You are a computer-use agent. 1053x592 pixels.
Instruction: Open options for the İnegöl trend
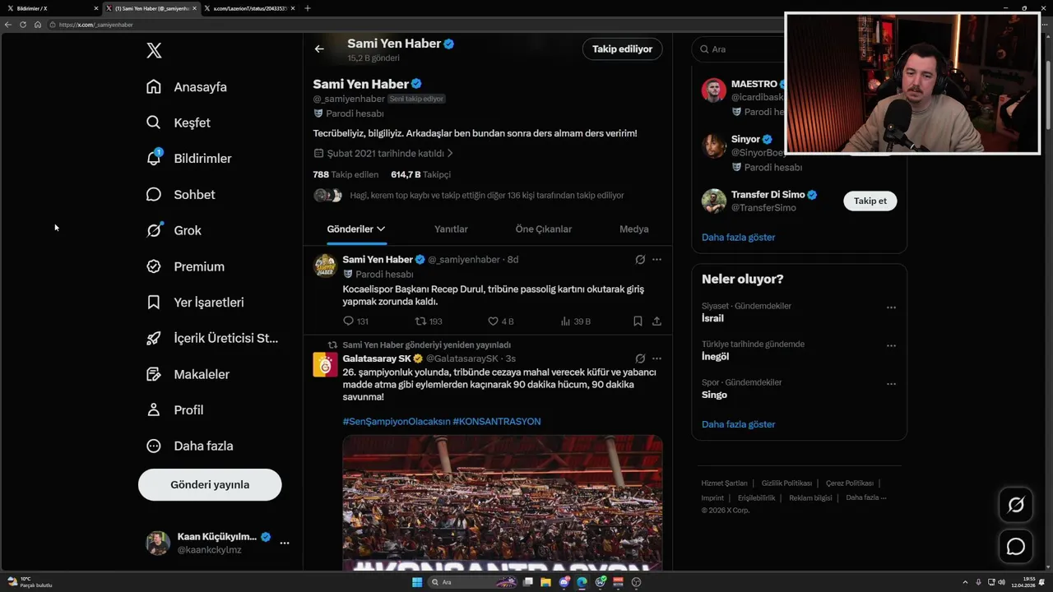click(891, 345)
